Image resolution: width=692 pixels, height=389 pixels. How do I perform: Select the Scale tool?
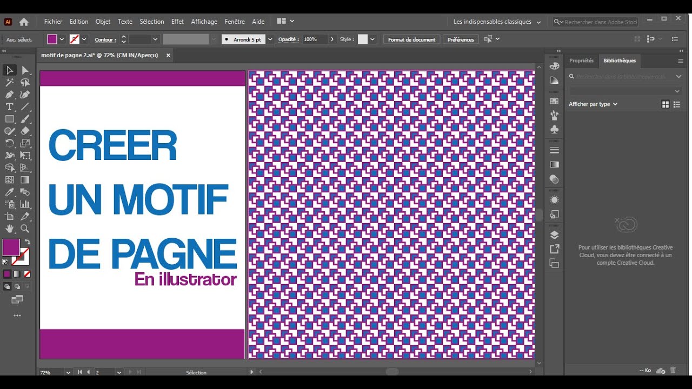coord(25,143)
